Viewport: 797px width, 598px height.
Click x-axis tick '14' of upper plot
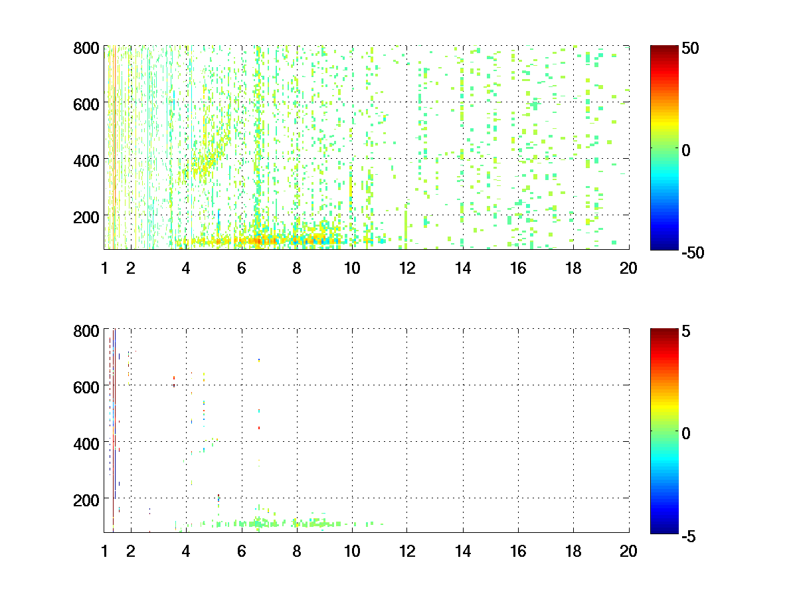[463, 268]
